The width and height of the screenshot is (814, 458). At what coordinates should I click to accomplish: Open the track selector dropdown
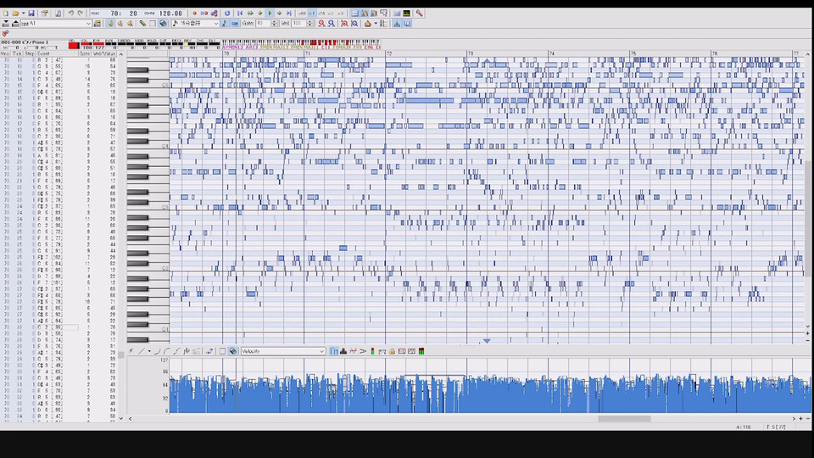pos(87,24)
